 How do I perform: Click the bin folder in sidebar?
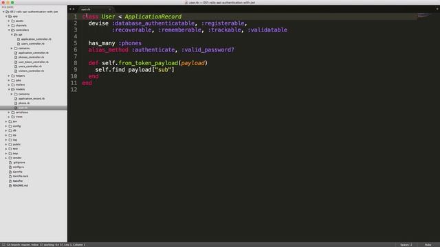(x=15, y=121)
